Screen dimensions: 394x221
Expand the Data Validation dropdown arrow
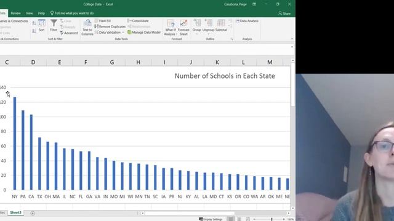click(123, 33)
